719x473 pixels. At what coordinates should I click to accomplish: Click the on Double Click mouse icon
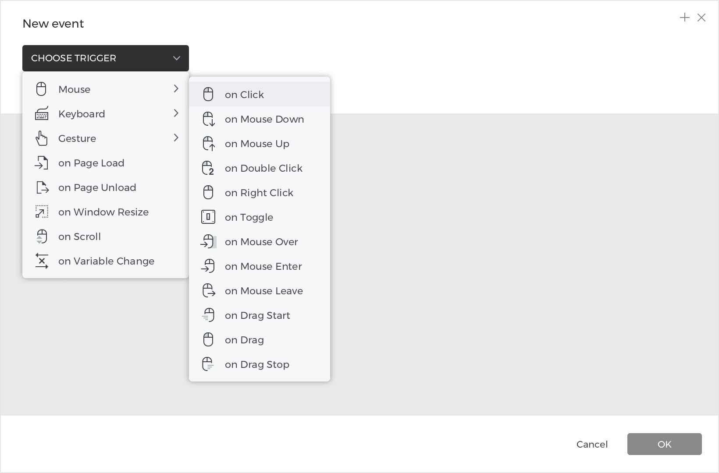coord(208,168)
